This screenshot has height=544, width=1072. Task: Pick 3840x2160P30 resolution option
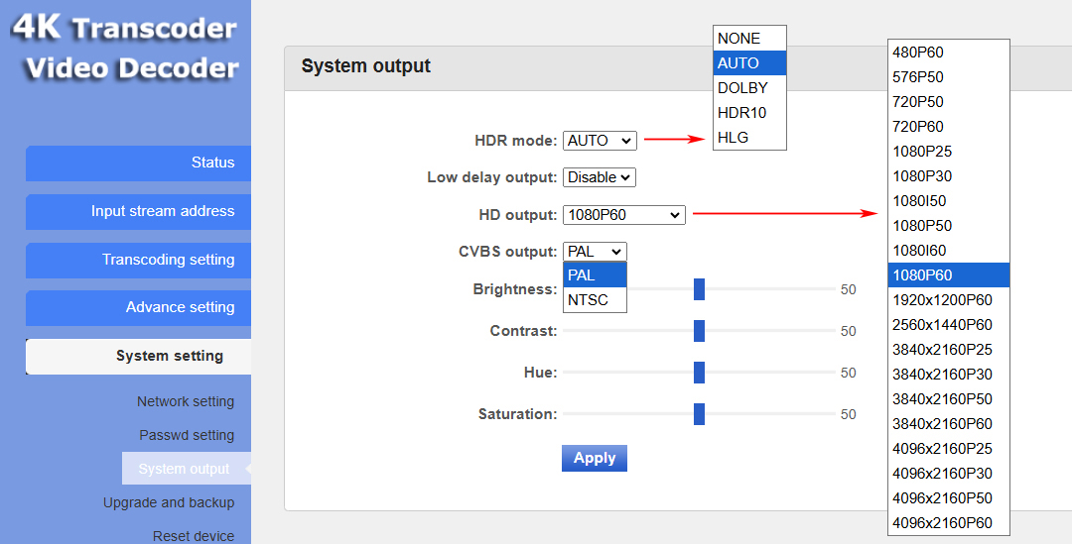point(949,374)
